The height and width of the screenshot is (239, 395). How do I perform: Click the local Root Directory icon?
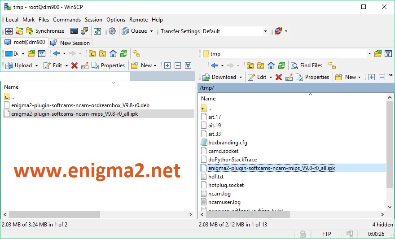tap(102, 54)
